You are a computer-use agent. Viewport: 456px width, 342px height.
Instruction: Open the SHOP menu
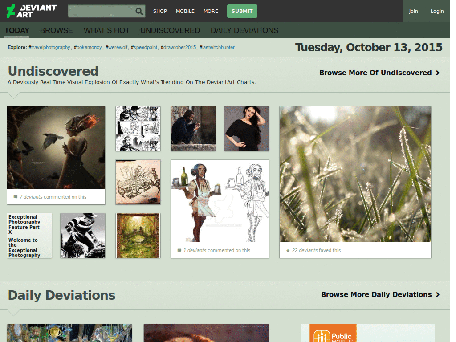click(160, 11)
